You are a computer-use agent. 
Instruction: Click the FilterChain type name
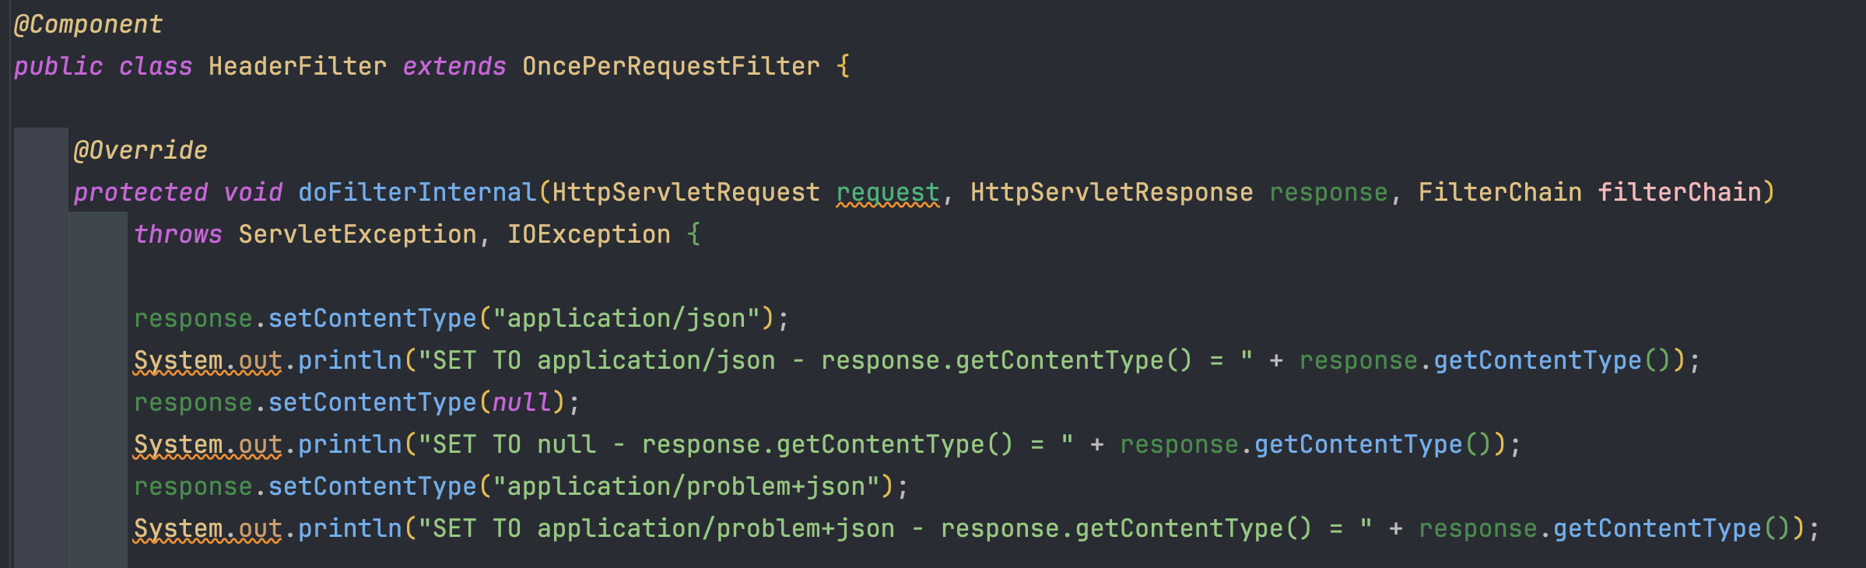tap(1499, 192)
